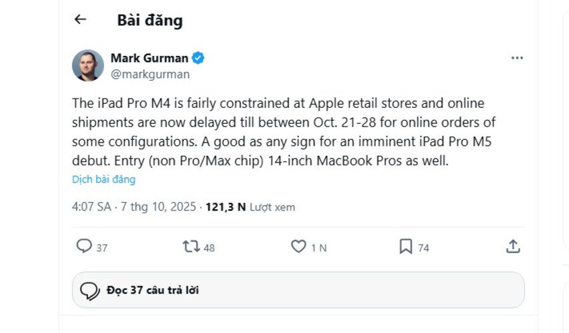Click the back arrow icon
This screenshot has height=333, width=569.
[x=80, y=20]
